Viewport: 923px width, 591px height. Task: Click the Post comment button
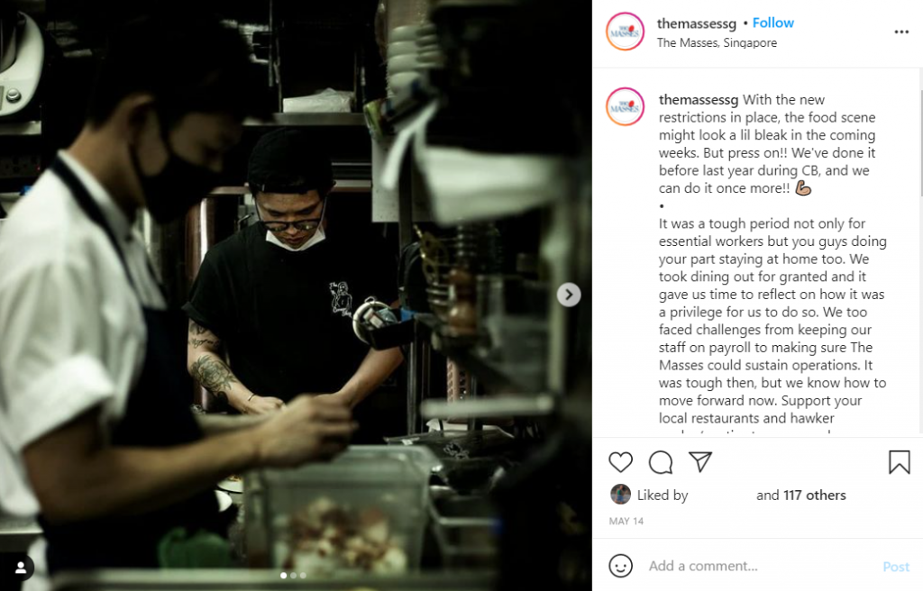(x=896, y=567)
